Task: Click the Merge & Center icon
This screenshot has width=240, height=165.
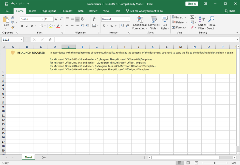Action: (94, 26)
